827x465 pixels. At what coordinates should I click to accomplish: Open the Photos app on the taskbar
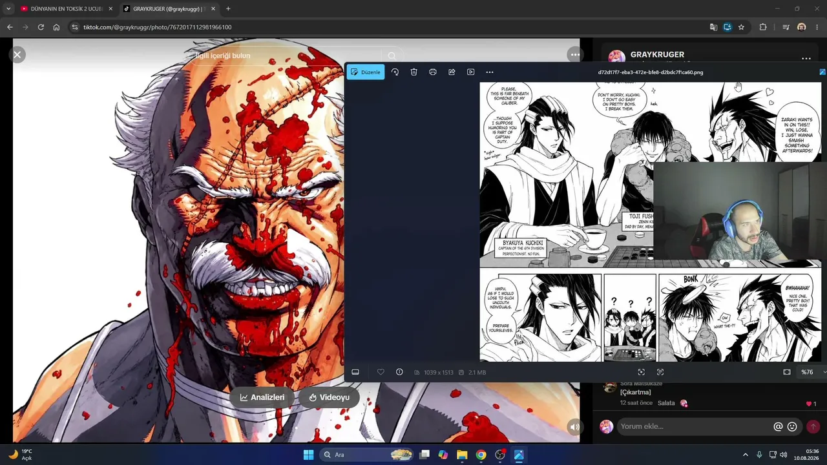click(518, 455)
